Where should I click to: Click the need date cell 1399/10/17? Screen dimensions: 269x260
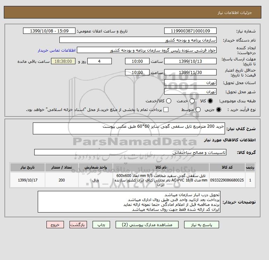pyautogui.click(x=28, y=180)
